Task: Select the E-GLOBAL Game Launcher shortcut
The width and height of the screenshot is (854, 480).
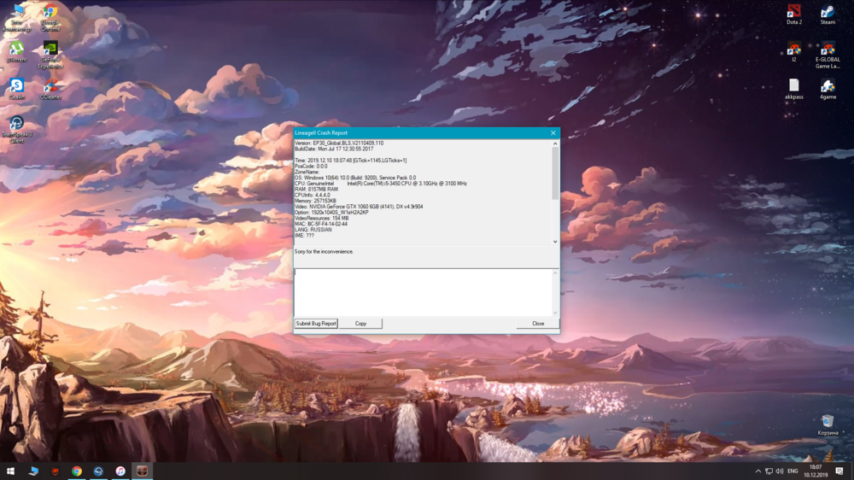Action: 828,51
